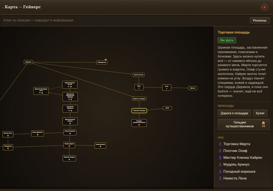Viewport: 273px width, 191px height.
Task: Click the avatar icon beside Мудрец Аринус
Action: (x=220, y=164)
